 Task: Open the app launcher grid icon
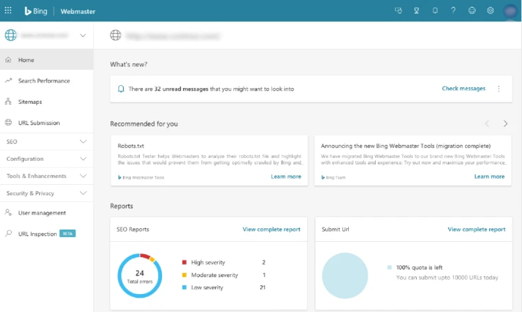pos(8,11)
